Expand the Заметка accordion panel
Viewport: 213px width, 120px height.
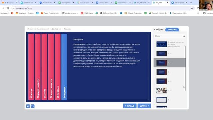tap(44, 67)
